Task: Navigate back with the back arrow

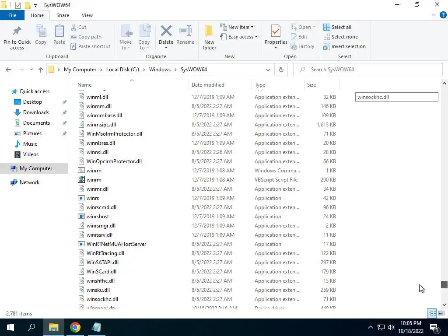Action: (9, 70)
